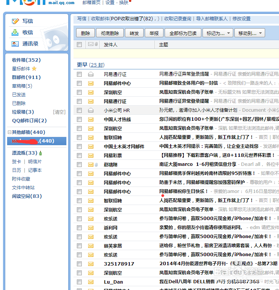Open QQ邮件订阅(2)

pyautogui.click(x=29, y=121)
